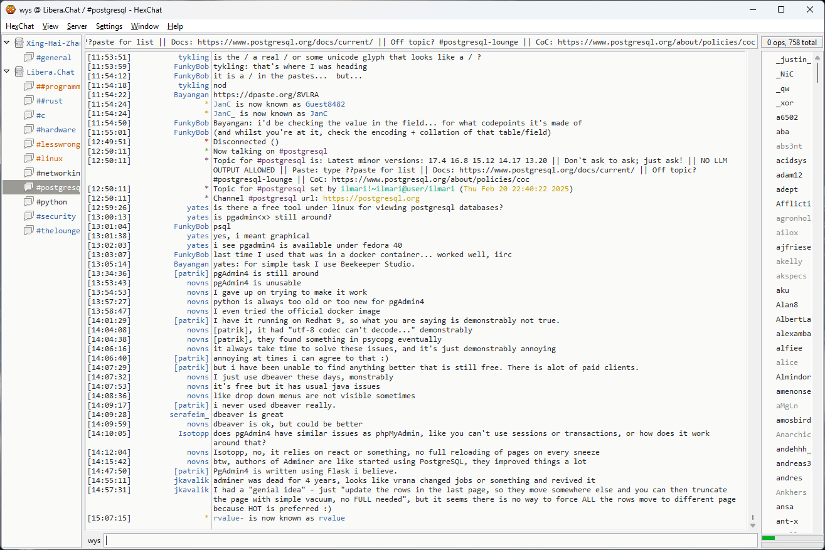The image size is (825, 550).
Task: Open the Window menu
Action: tap(144, 26)
